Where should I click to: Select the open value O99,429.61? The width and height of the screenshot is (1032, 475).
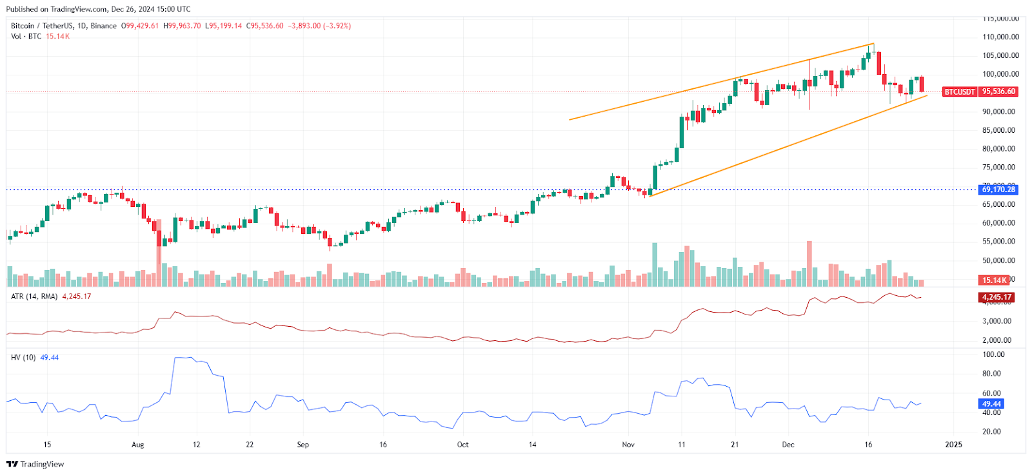140,26
